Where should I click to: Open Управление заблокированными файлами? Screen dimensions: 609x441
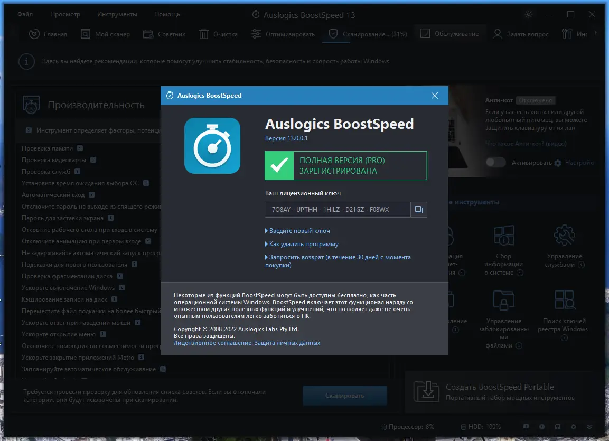click(503, 299)
